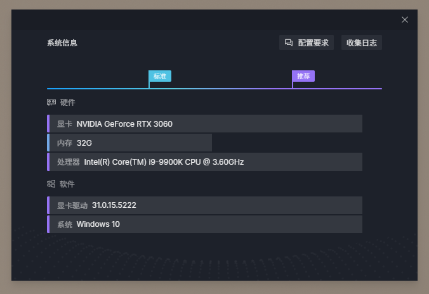Select the 显卡驱动 31.0.15.5222 row
The image size is (429, 294).
click(204, 205)
